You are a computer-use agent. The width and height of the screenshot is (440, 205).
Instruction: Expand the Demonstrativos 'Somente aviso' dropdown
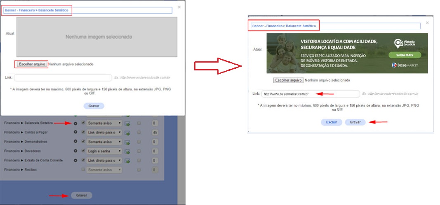(x=104, y=142)
